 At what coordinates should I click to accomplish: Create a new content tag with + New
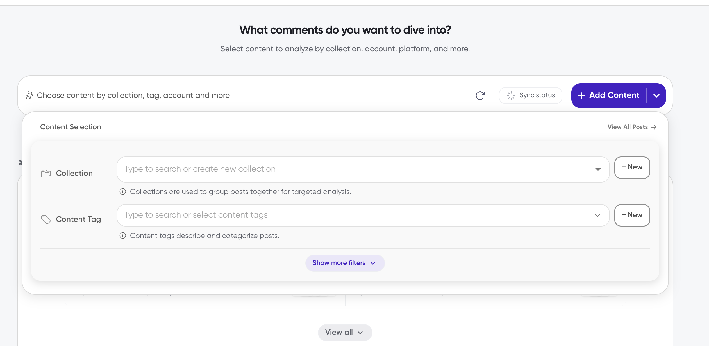click(x=632, y=215)
